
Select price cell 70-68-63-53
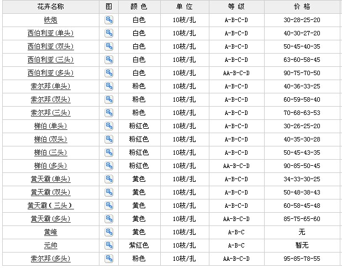click(302, 113)
